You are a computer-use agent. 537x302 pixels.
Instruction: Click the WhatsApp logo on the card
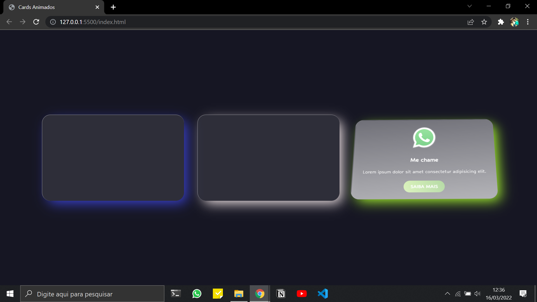click(x=424, y=138)
